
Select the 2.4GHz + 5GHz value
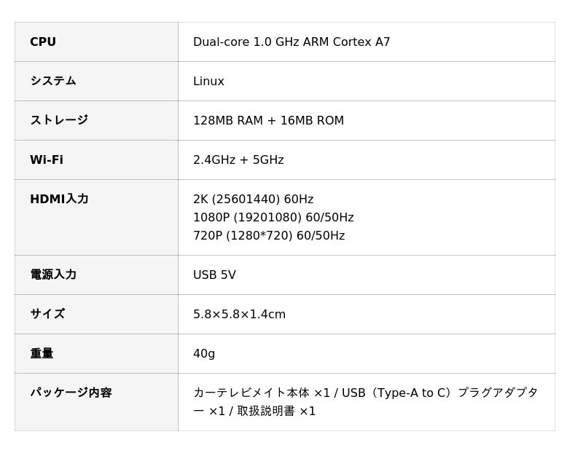click(x=238, y=160)
